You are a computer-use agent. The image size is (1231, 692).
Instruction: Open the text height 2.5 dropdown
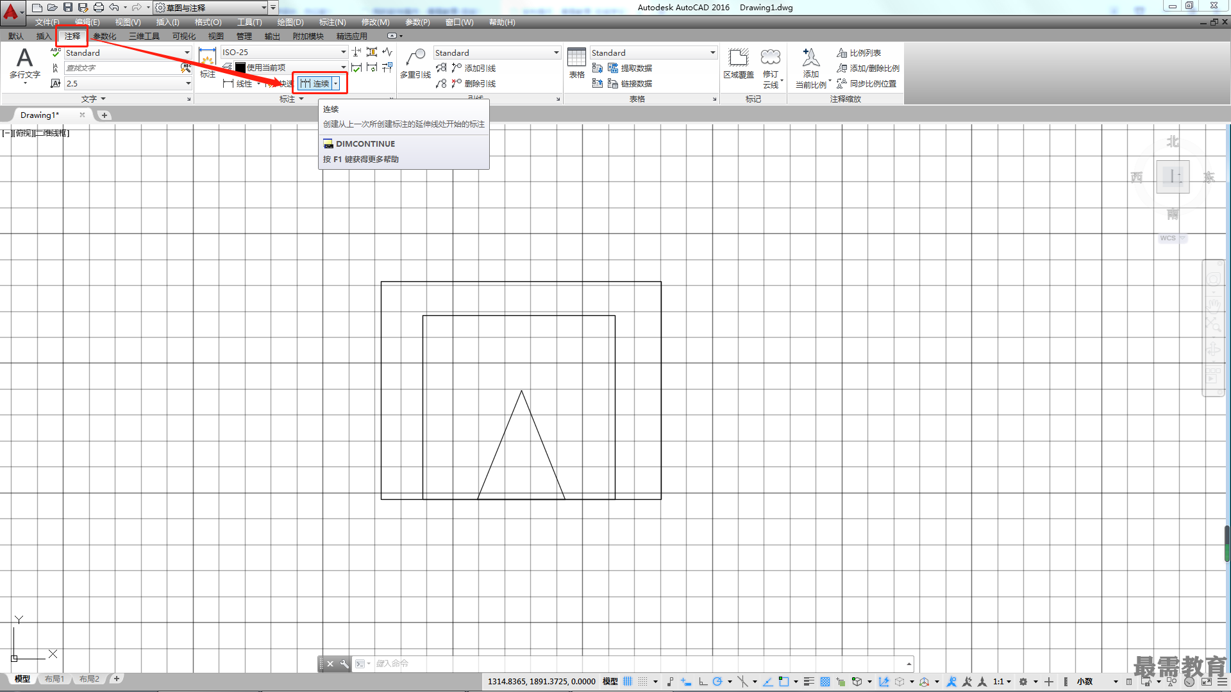[128, 83]
